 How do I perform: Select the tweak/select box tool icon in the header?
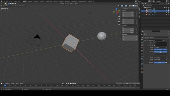[x=6, y=3]
